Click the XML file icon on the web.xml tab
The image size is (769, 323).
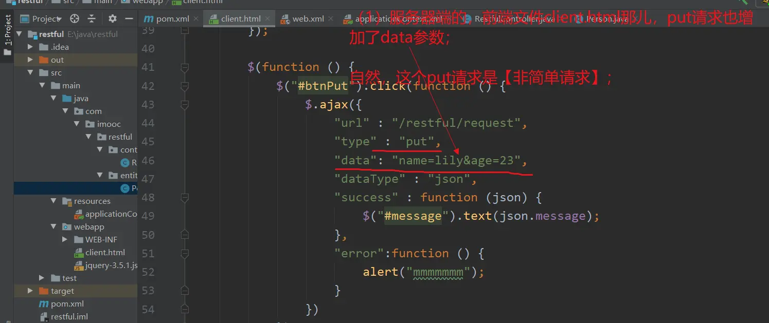click(285, 19)
